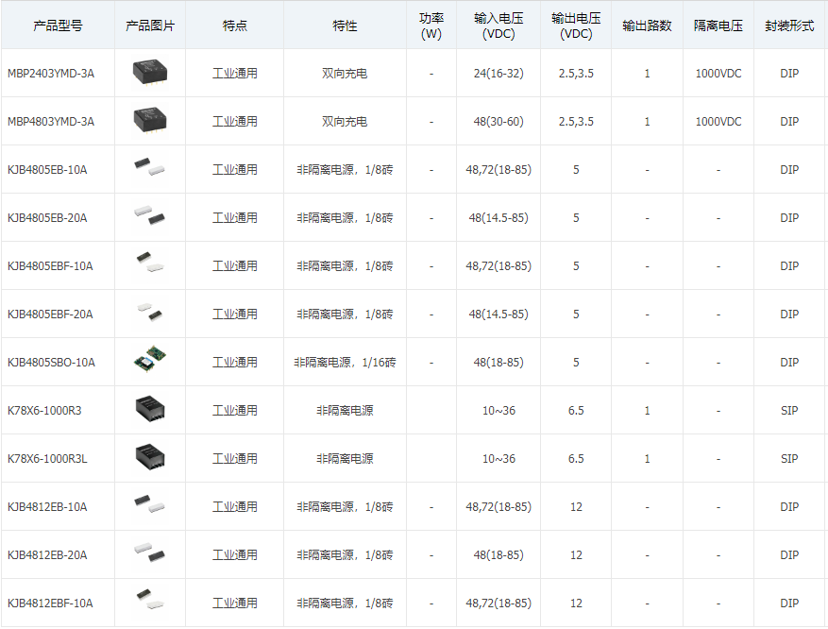Select DIP in the KJB4805SBO-10A row

(x=789, y=363)
